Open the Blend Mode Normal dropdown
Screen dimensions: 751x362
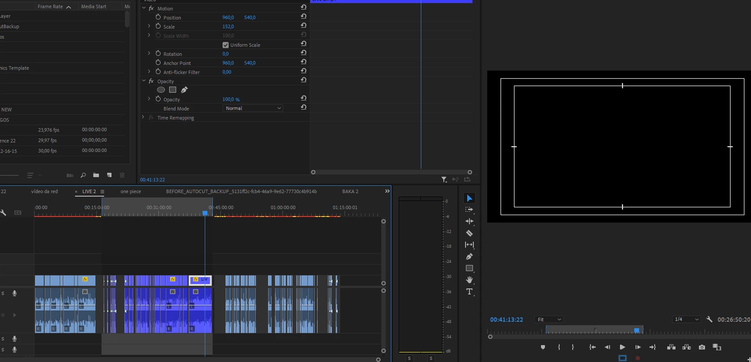(253, 108)
